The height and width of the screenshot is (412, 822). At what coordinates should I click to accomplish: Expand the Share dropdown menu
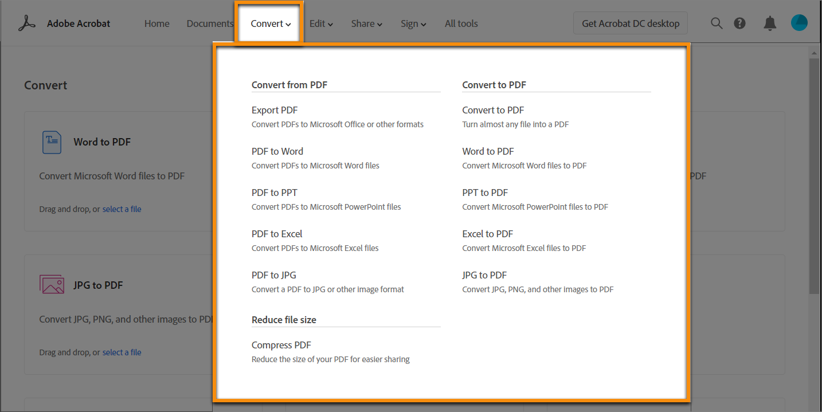click(366, 23)
